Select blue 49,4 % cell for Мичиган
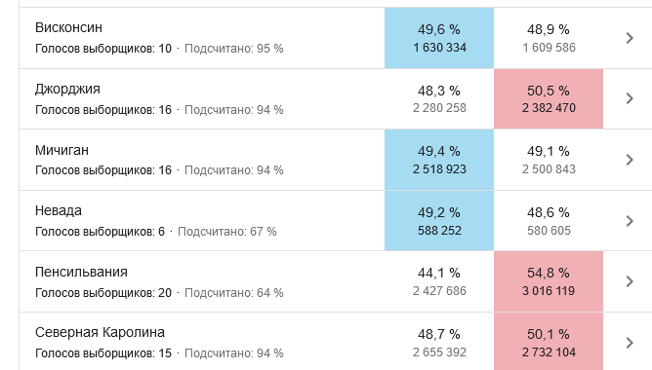The image size is (652, 370). (439, 160)
